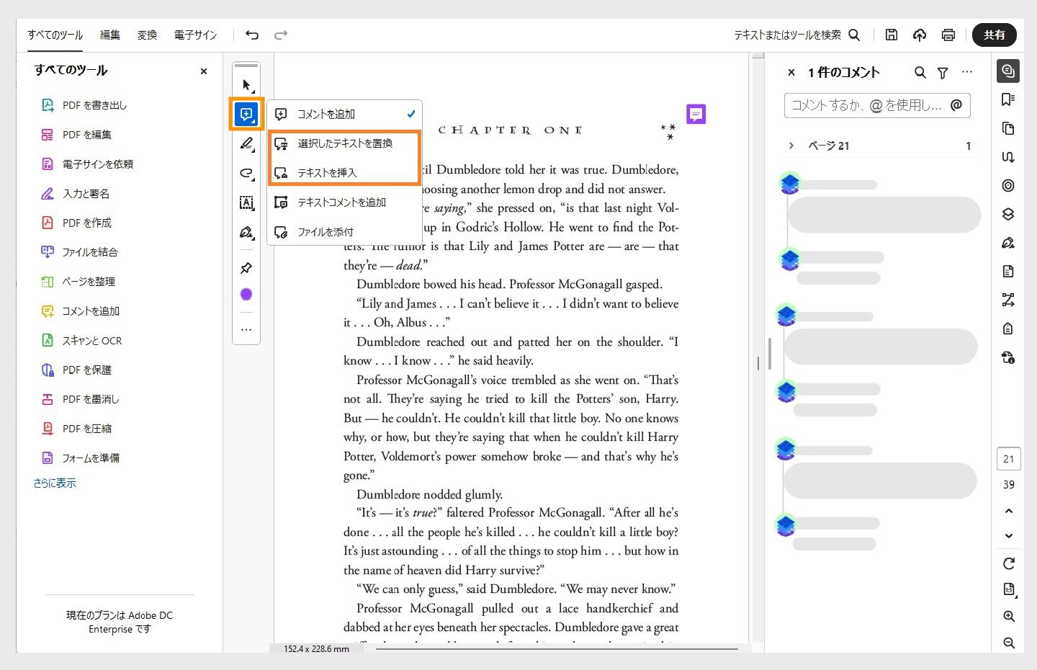1037x670 pixels.
Task: Click the 共有 share button
Action: [995, 35]
